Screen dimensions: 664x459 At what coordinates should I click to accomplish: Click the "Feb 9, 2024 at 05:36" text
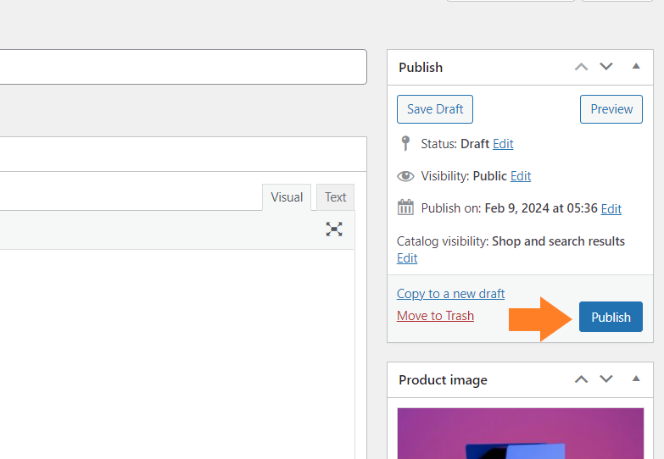click(541, 208)
